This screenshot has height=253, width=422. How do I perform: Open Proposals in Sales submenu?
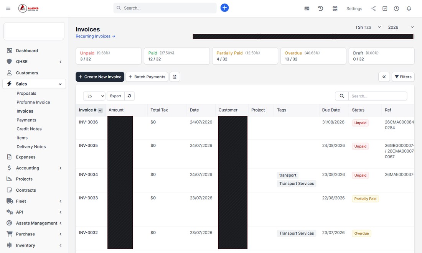tap(26, 93)
